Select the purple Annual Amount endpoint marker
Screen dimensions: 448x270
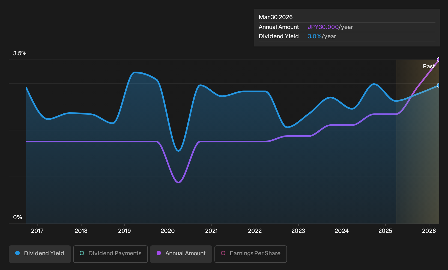(439, 60)
